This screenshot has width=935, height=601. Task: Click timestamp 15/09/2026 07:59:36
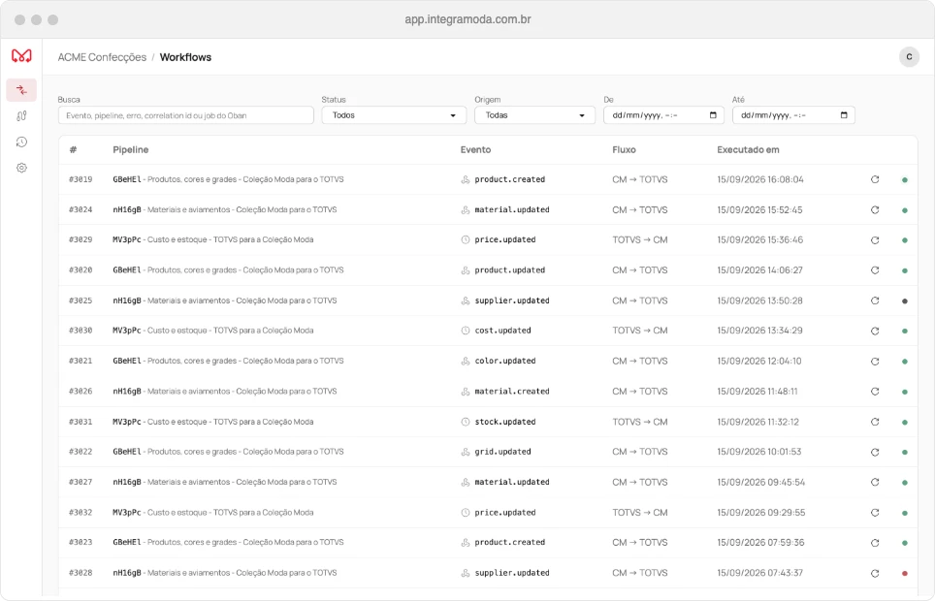760,543
